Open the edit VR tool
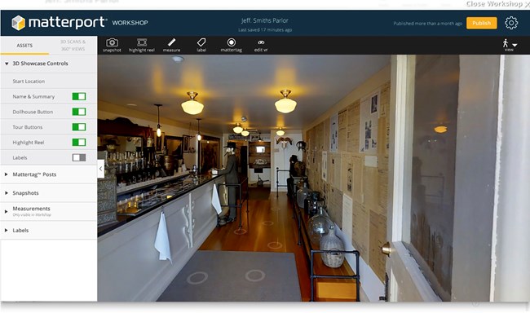Screen dimensions: 530x313 coord(261,46)
